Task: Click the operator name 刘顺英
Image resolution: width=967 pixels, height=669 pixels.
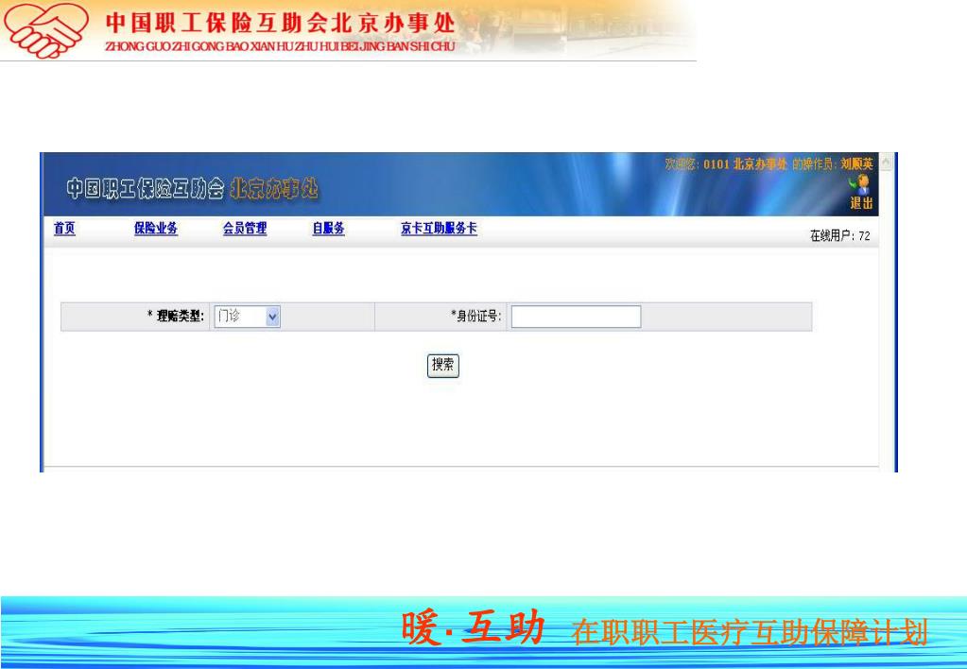Action: 856,164
